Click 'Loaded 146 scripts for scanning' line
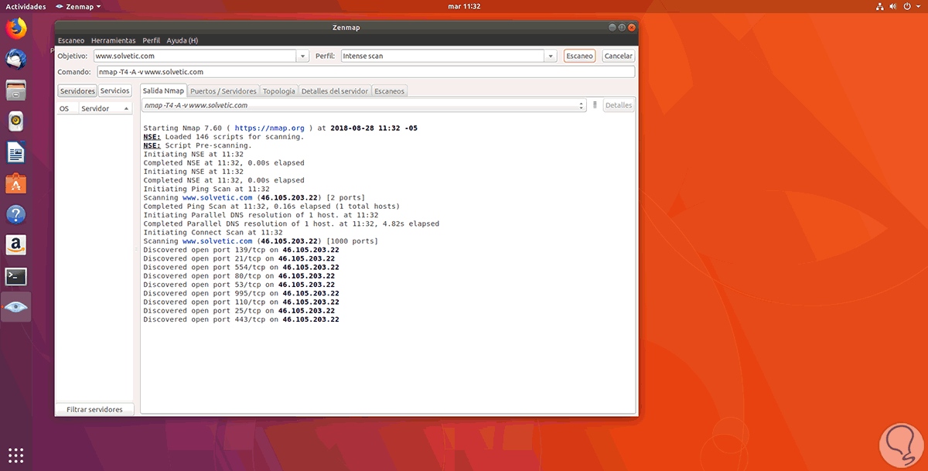The width and height of the screenshot is (928, 471). [223, 136]
